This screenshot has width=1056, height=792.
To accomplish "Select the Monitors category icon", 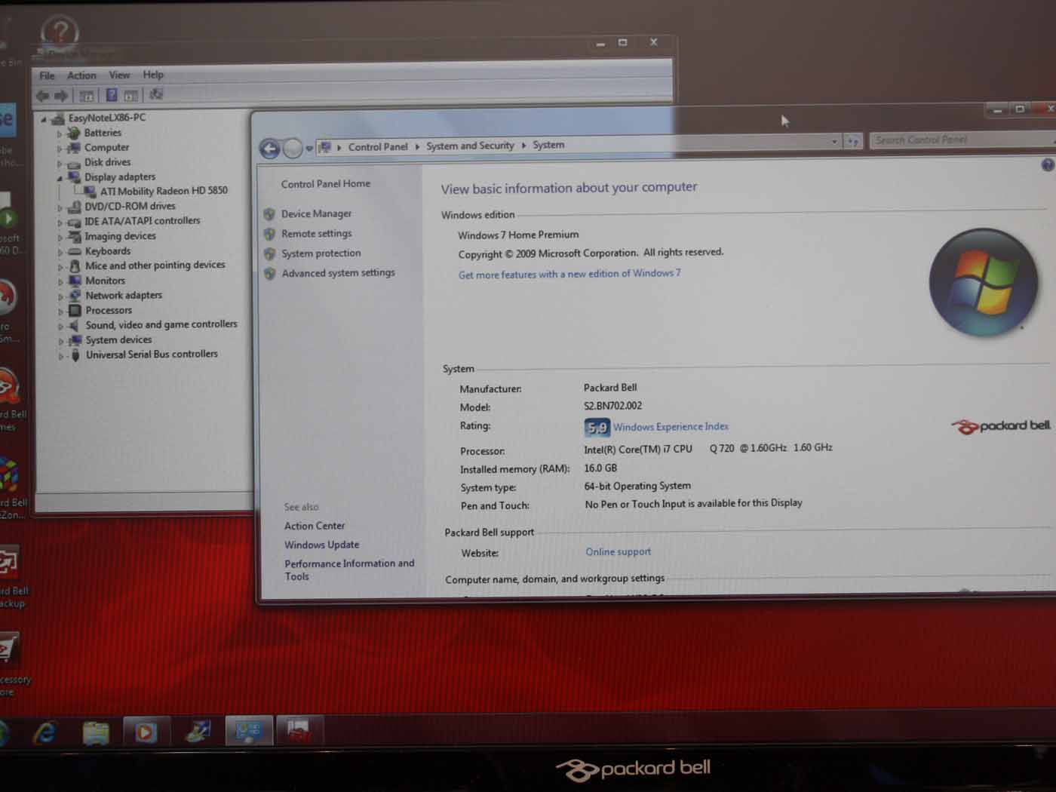I will coord(75,281).
